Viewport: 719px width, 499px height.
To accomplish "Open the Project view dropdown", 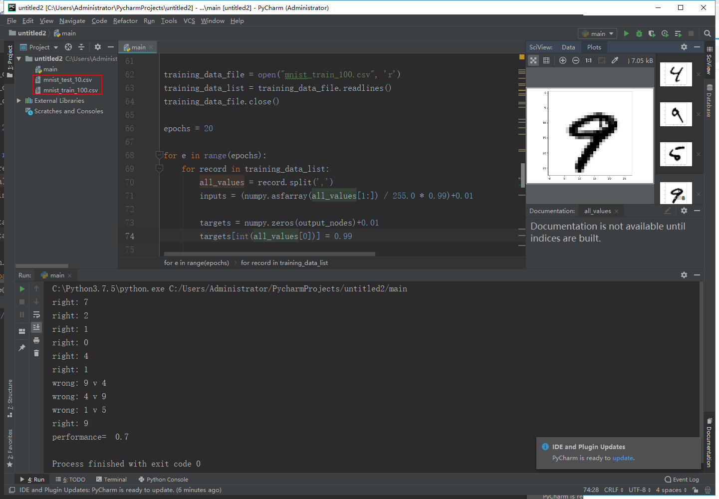I will coord(39,47).
